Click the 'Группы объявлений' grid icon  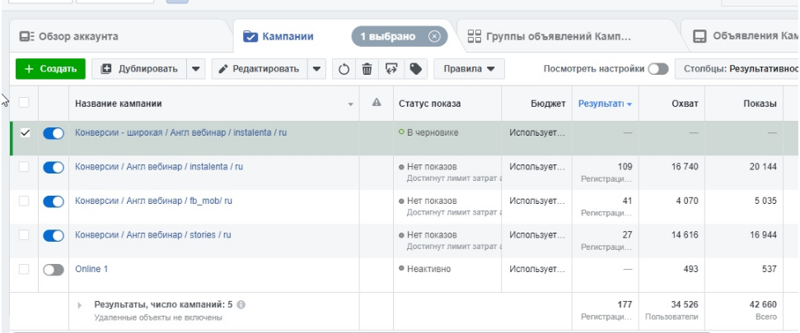[475, 37]
